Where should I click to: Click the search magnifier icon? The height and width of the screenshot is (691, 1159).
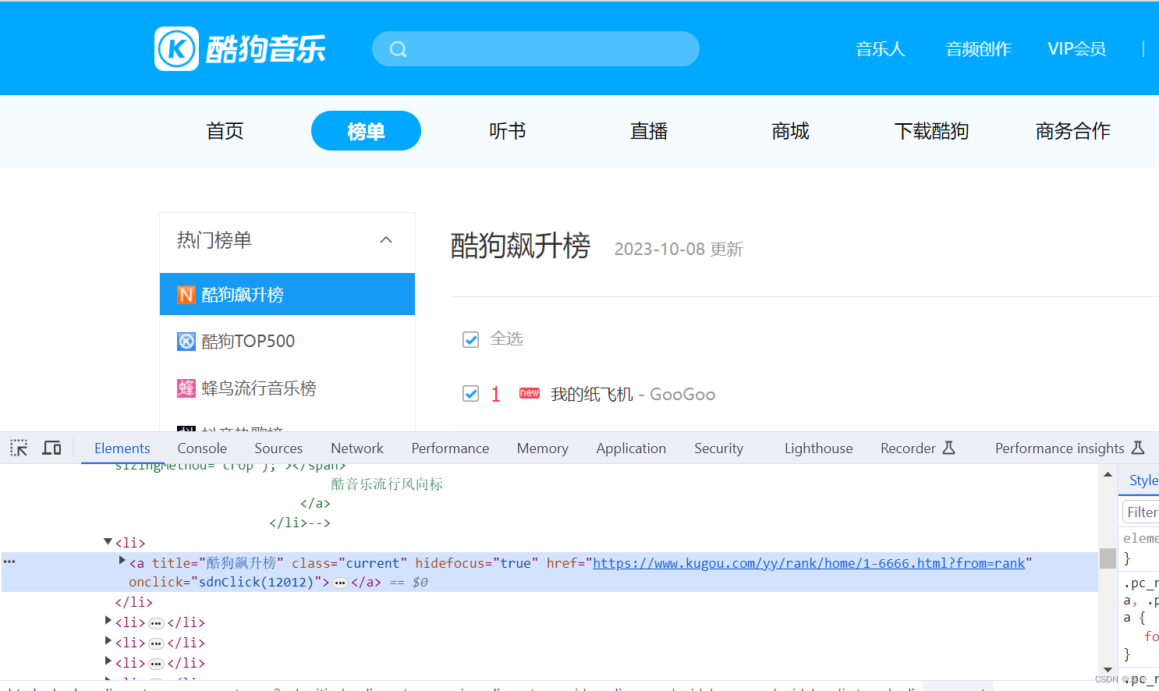399,49
